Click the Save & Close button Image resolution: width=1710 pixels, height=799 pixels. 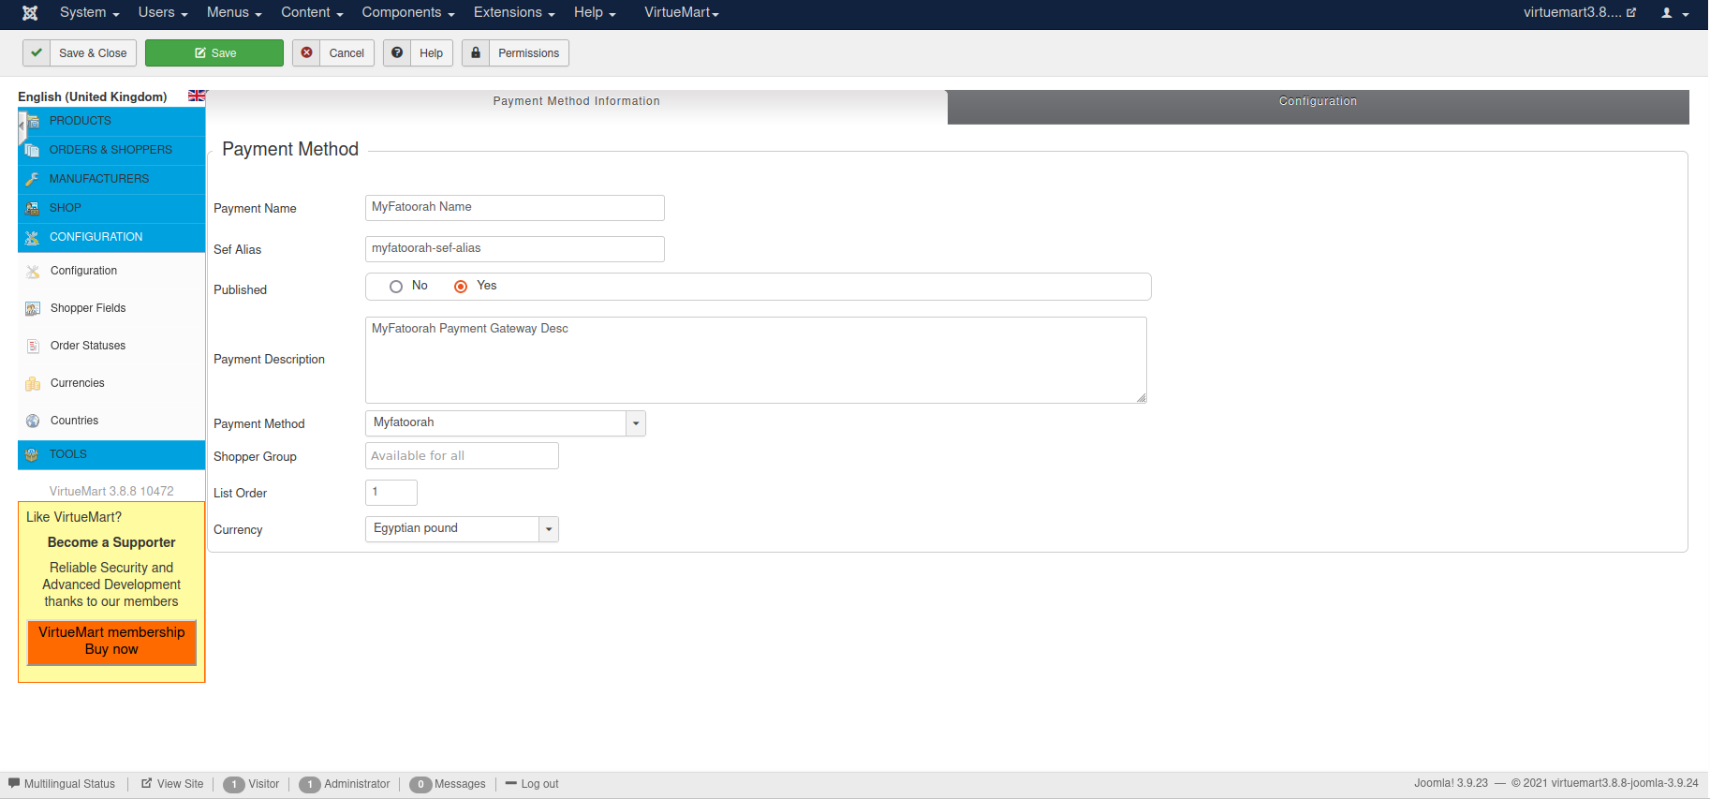click(80, 53)
